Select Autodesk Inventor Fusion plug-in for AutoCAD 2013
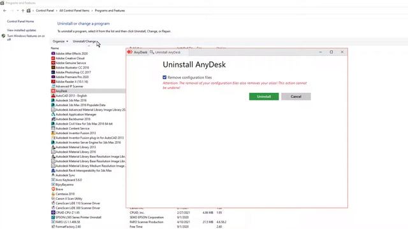 pyautogui.click(x=90, y=137)
